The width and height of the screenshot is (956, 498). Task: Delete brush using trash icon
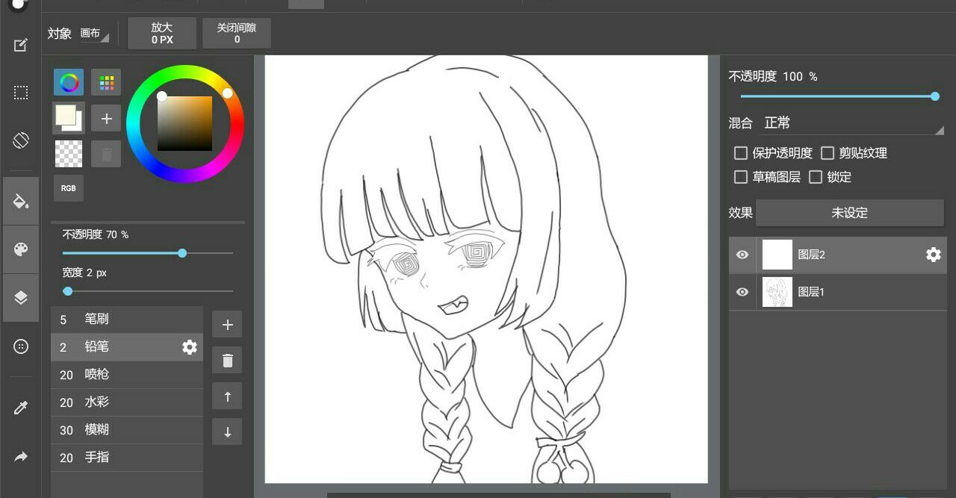coord(227,361)
